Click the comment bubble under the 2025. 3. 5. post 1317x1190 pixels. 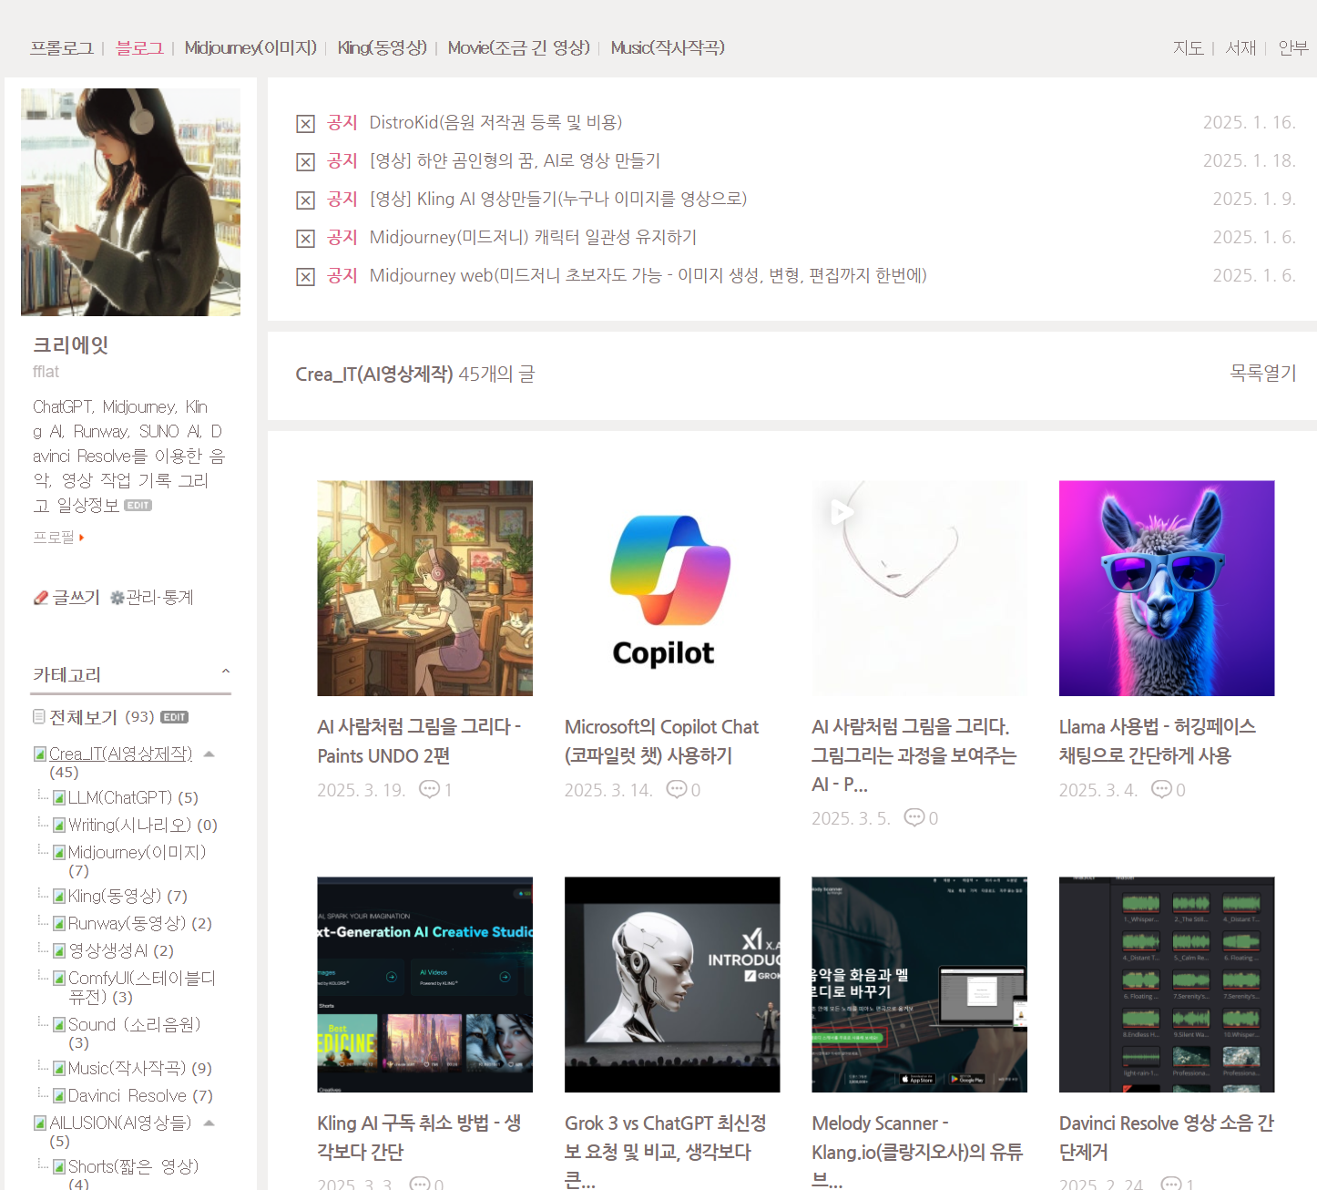(914, 817)
